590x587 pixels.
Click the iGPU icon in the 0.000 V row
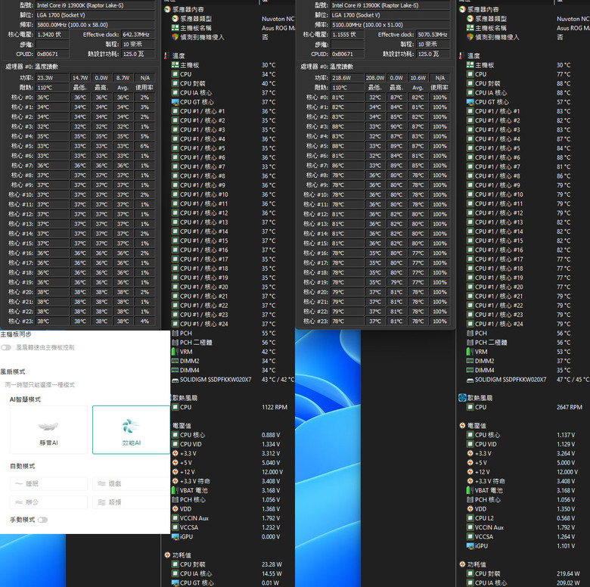pyautogui.click(x=175, y=536)
